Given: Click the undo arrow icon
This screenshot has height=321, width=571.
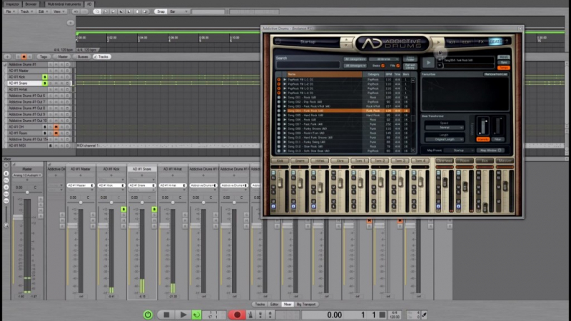Looking at the screenshot, I should click(76, 11).
